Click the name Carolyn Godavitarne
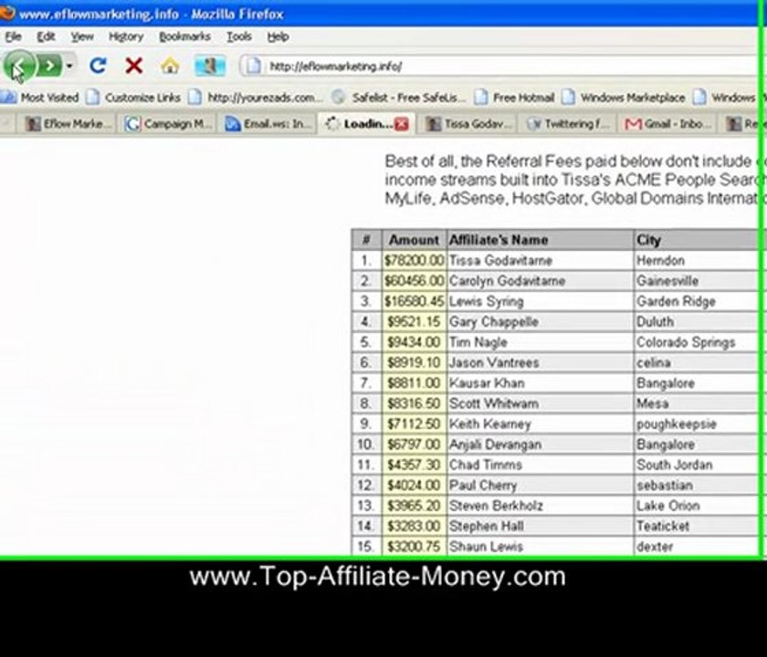The width and height of the screenshot is (767, 657). [507, 281]
